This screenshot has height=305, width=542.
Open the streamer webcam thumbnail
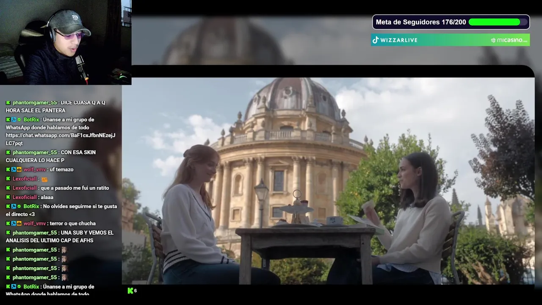[66, 42]
